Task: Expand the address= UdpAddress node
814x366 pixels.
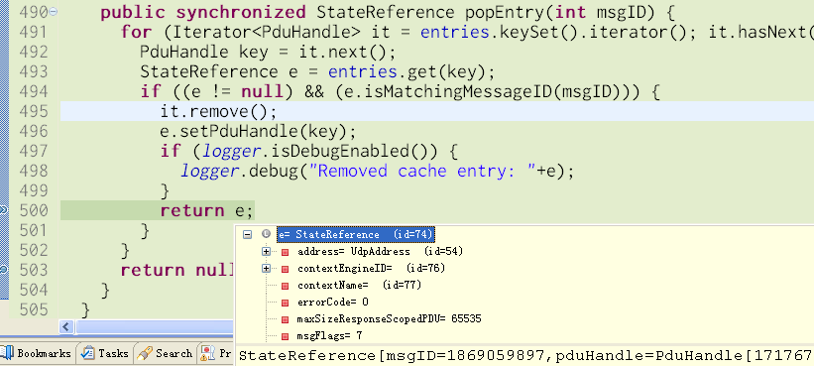Action: tap(266, 252)
